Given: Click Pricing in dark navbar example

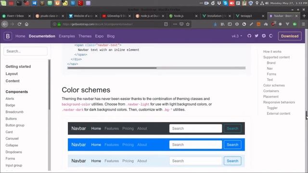Looking at the screenshot, I should 128,128.
